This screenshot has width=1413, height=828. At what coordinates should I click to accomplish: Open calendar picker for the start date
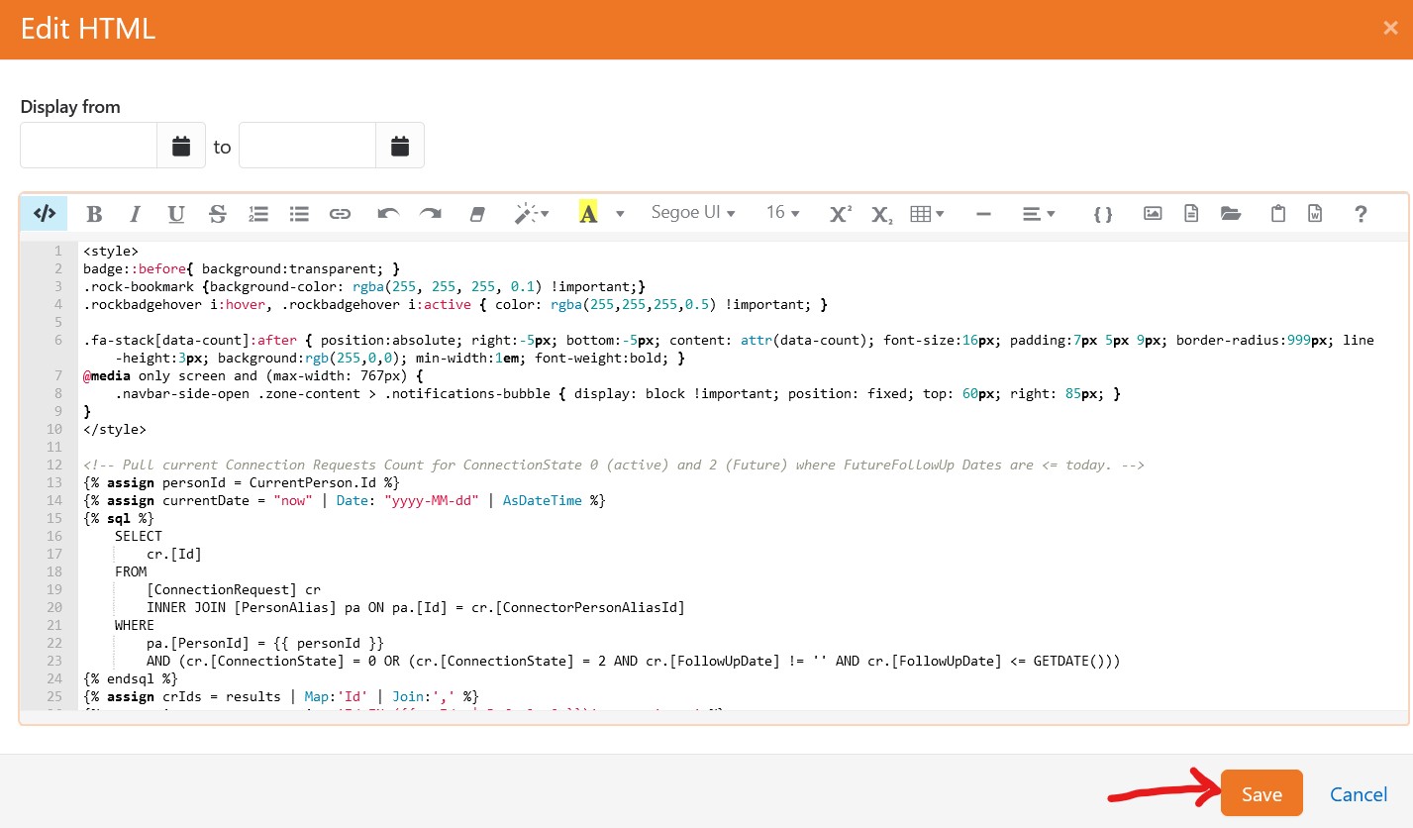181,146
